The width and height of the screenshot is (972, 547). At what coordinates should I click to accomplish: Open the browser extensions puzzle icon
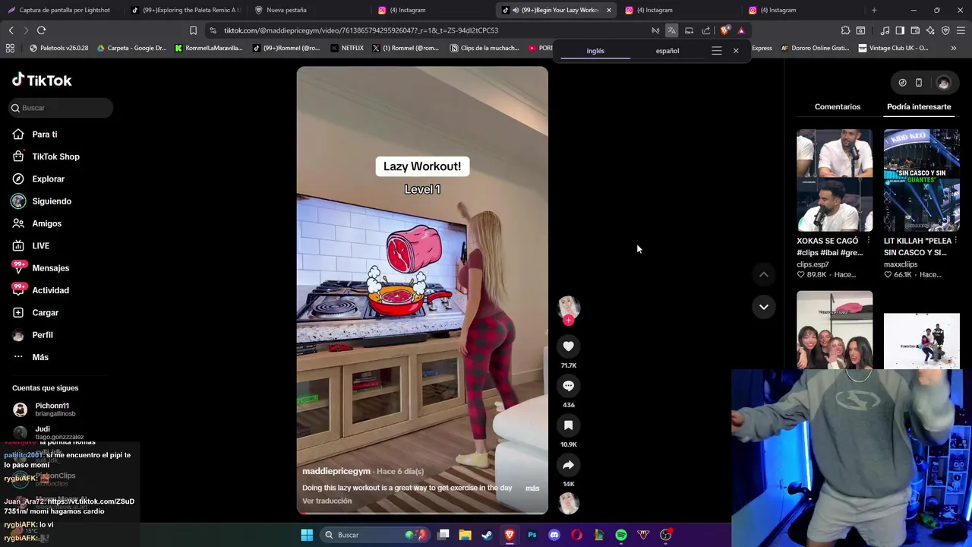pos(845,30)
